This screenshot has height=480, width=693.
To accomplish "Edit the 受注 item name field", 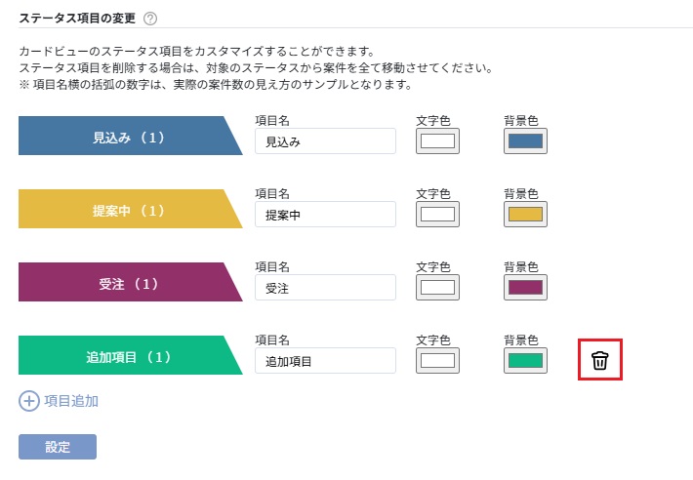I will pyautogui.click(x=325, y=288).
